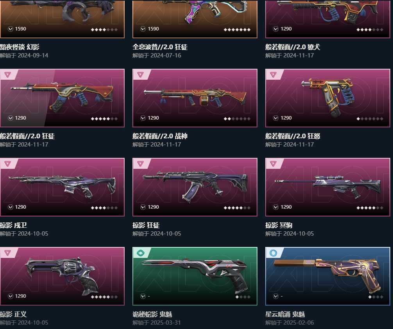
Task: Click the level dots on 掠影 狂徒 card
Action: click(x=237, y=208)
